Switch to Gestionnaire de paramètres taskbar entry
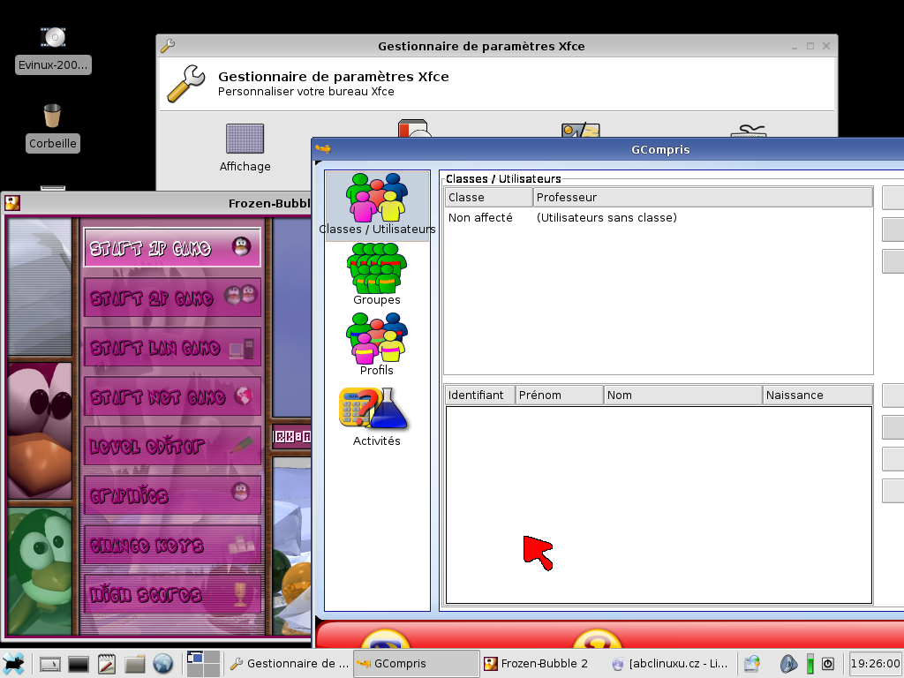This screenshot has height=678, width=904. (289, 664)
